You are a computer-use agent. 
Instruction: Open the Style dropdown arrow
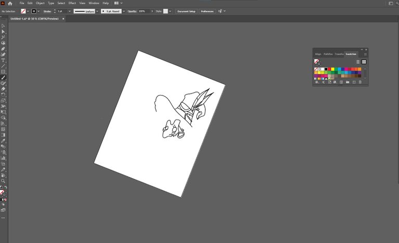[x=170, y=11]
